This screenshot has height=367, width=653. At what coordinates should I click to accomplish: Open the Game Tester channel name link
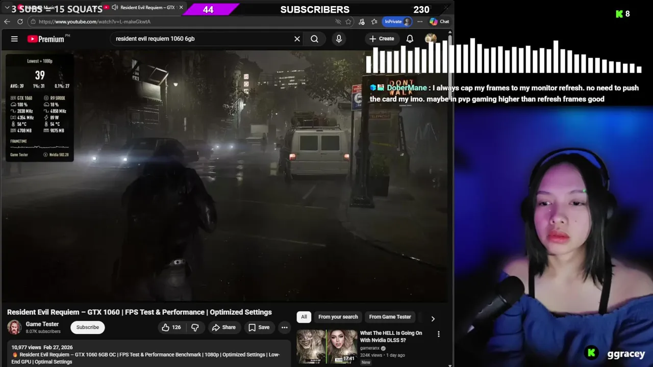tap(42, 324)
